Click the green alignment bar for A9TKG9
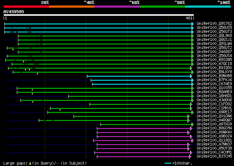The image size is (234, 166). point(146,125)
